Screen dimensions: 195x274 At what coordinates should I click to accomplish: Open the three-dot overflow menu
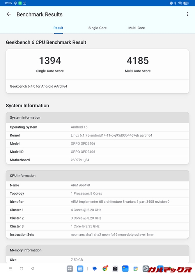[x=188, y=14]
